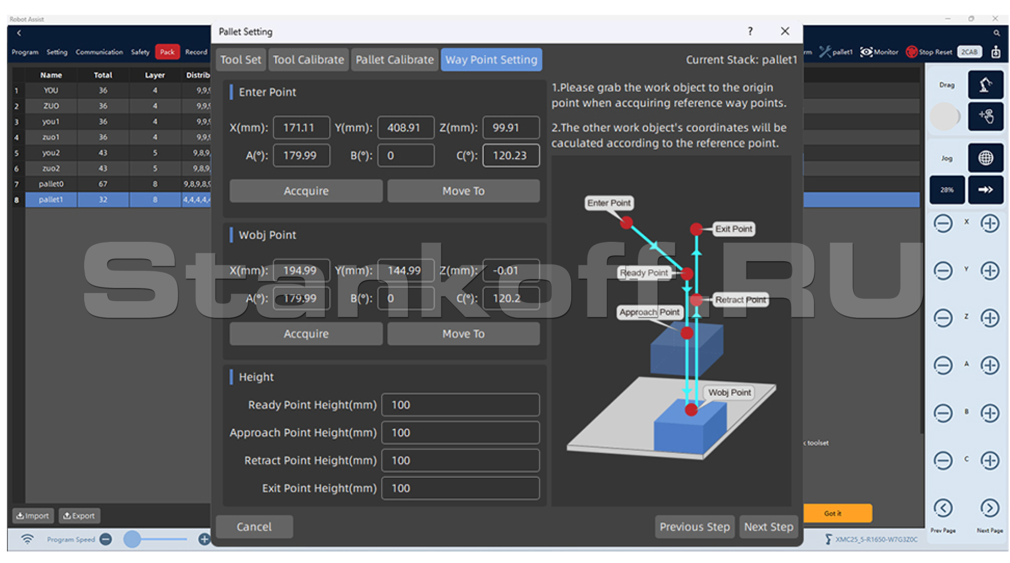1010x563 pixels.
Task: Go to Next Page arrow icon
Action: click(989, 508)
